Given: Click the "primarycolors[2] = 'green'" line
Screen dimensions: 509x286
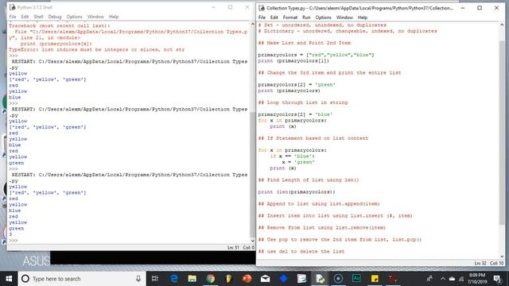Looking at the screenshot, I should coord(297,85).
